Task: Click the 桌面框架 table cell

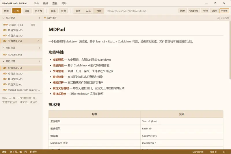Action: (x=94, y=121)
